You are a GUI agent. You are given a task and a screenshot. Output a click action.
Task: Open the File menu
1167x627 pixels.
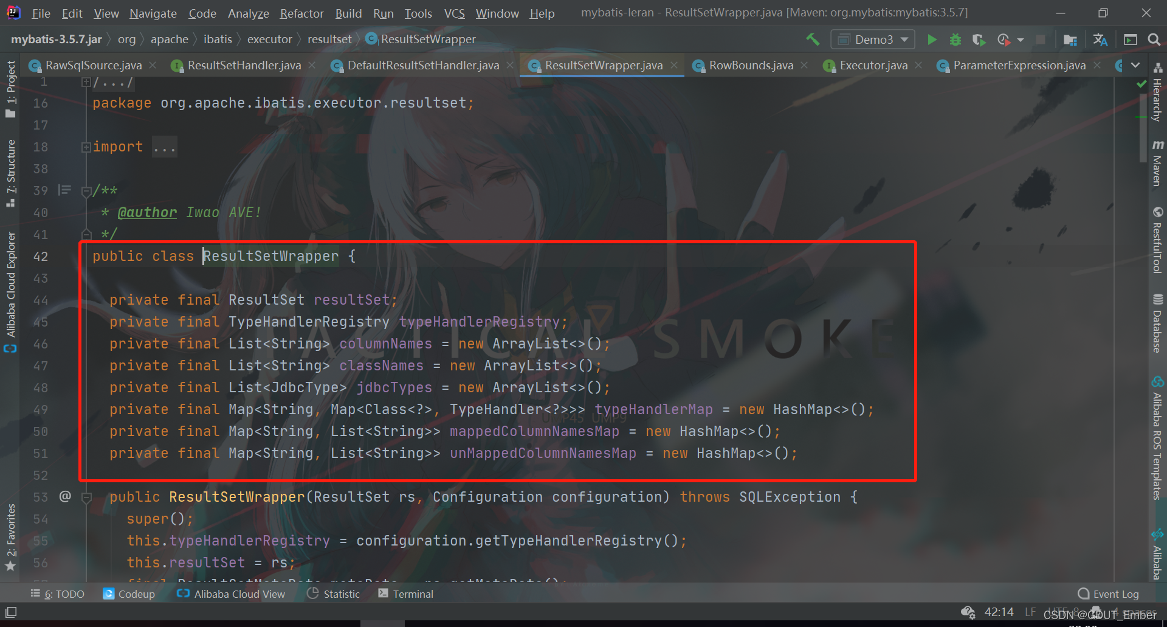coord(41,13)
